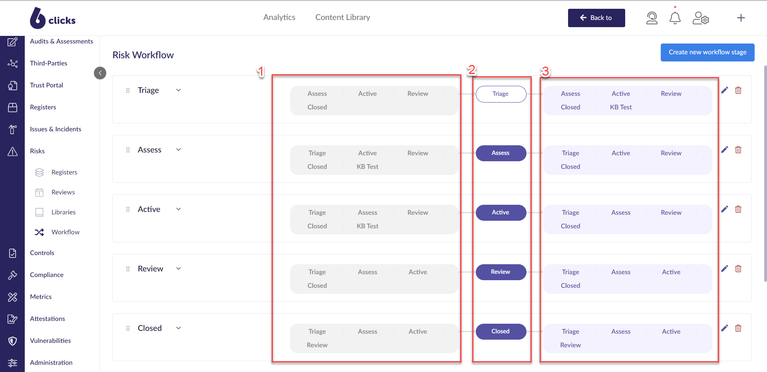Open the Content Library menu item
The image size is (767, 372).
(x=342, y=17)
